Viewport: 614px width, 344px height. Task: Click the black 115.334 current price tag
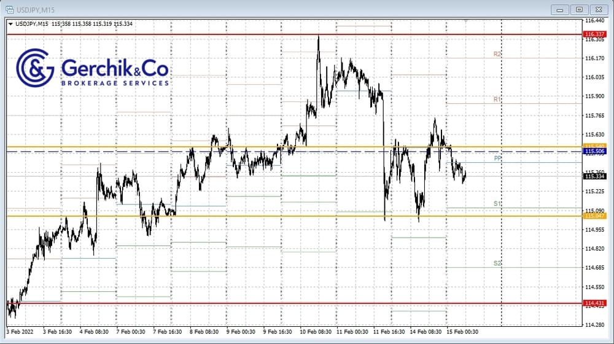pos(595,176)
